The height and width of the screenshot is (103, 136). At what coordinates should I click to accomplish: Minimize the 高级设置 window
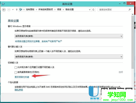pos(120,4)
